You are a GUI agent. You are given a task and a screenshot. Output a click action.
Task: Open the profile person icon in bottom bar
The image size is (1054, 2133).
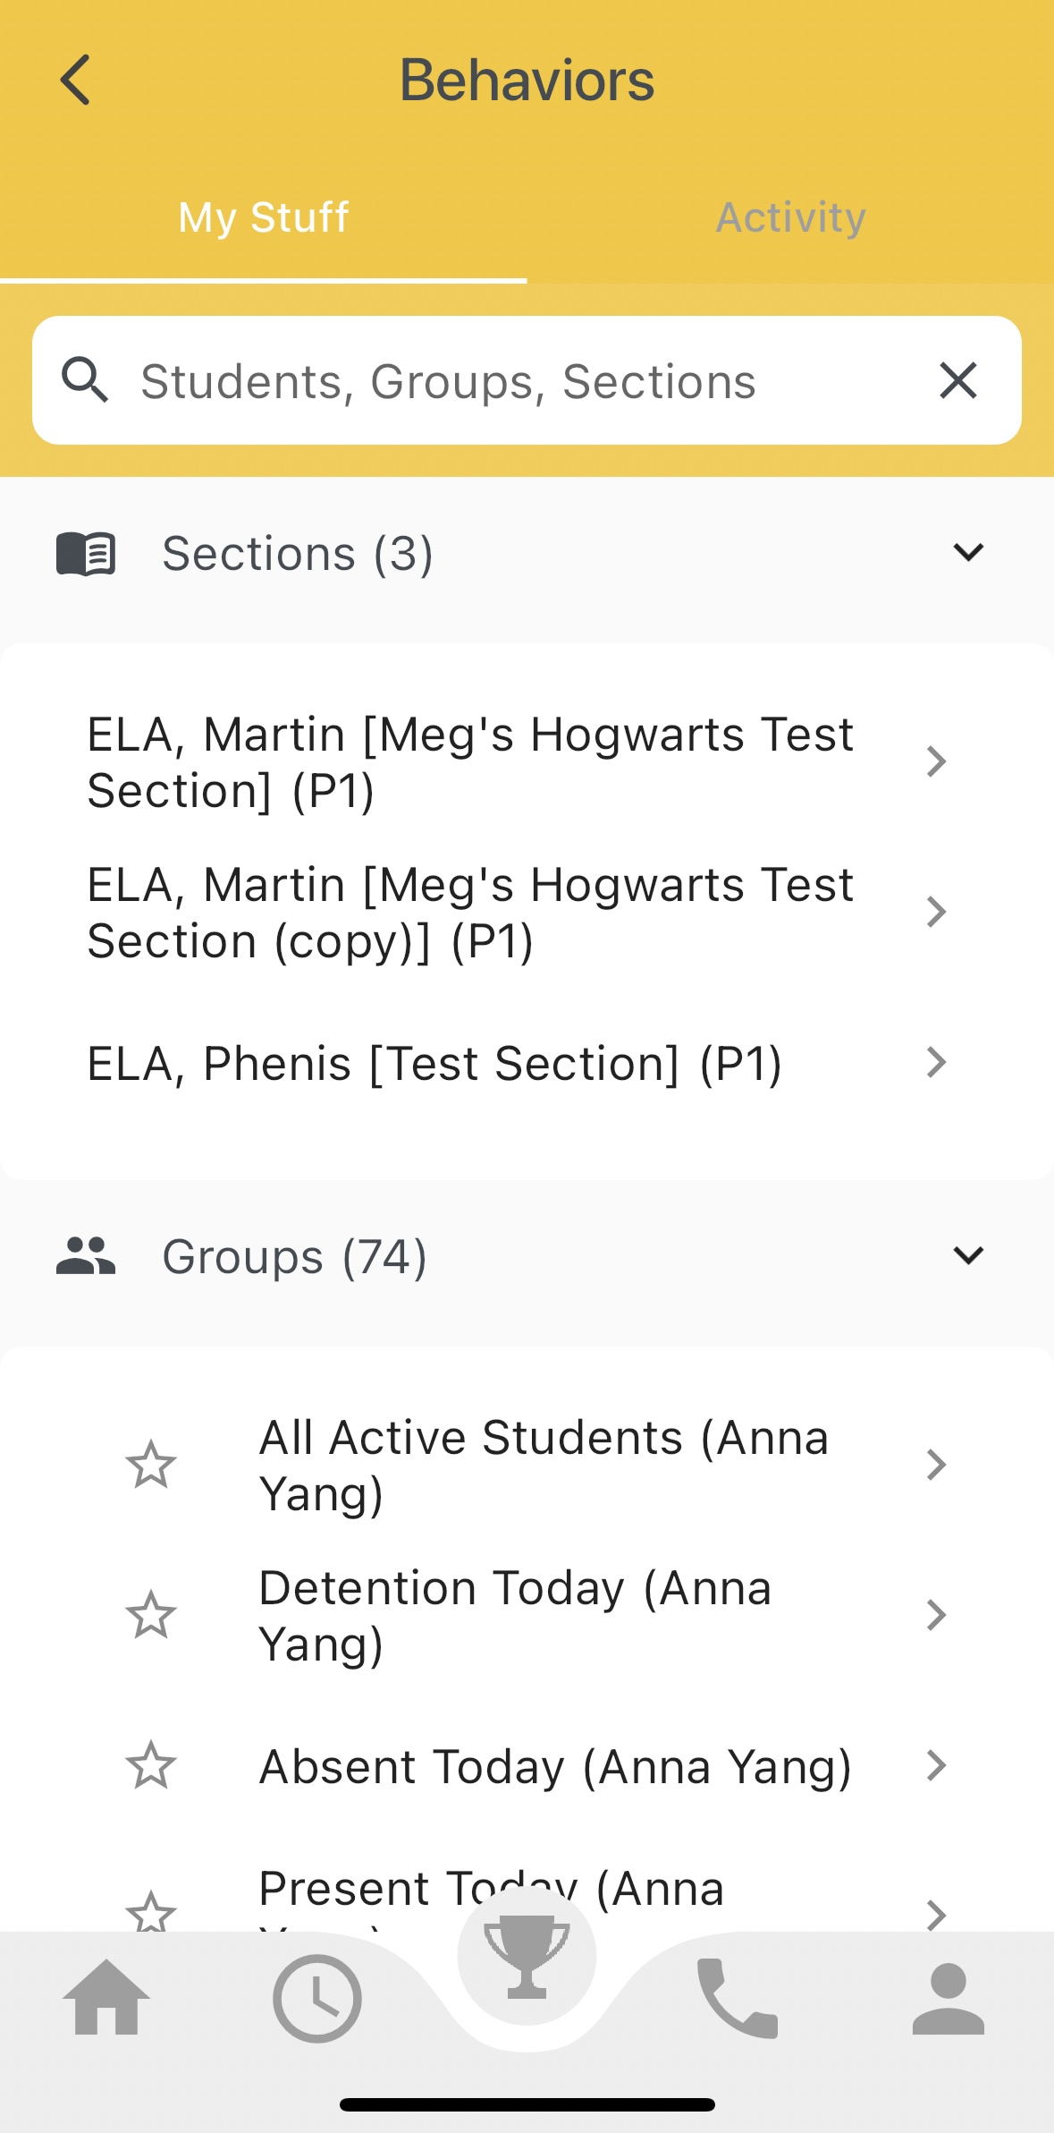pyautogui.click(x=948, y=1998)
